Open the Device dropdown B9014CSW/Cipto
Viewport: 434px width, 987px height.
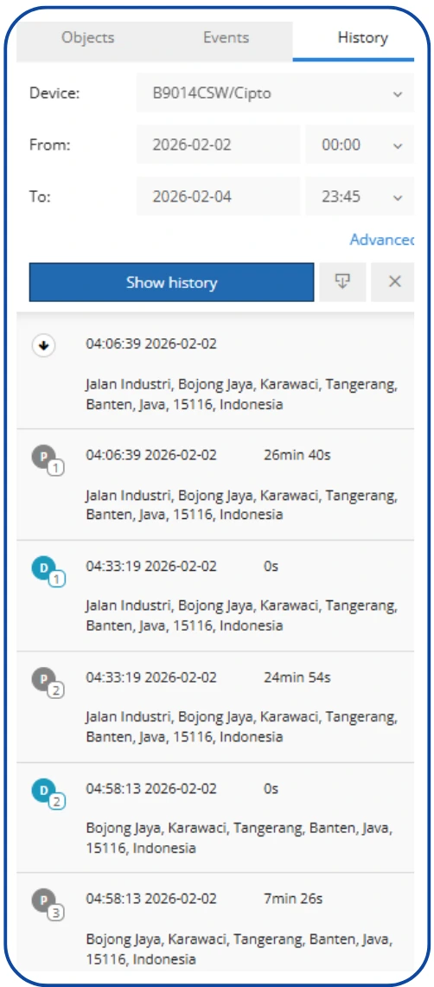[x=275, y=93]
